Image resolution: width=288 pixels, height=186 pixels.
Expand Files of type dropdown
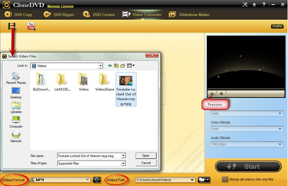123,163
